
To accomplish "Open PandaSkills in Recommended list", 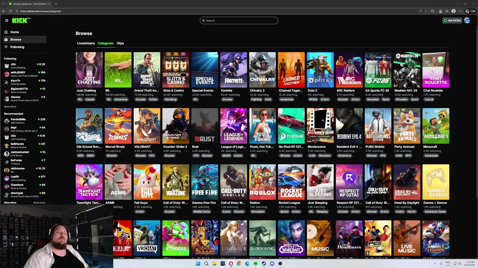I will [25, 121].
